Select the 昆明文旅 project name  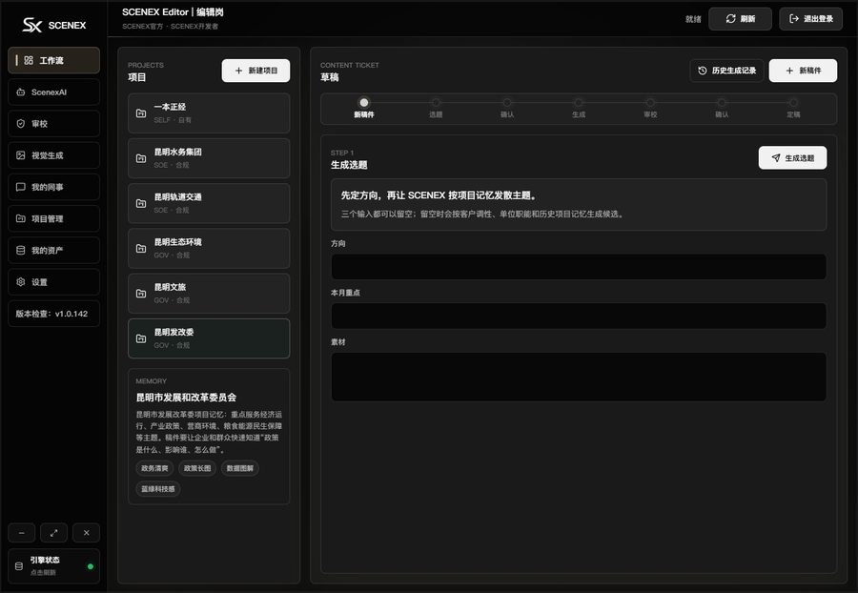[171, 287]
